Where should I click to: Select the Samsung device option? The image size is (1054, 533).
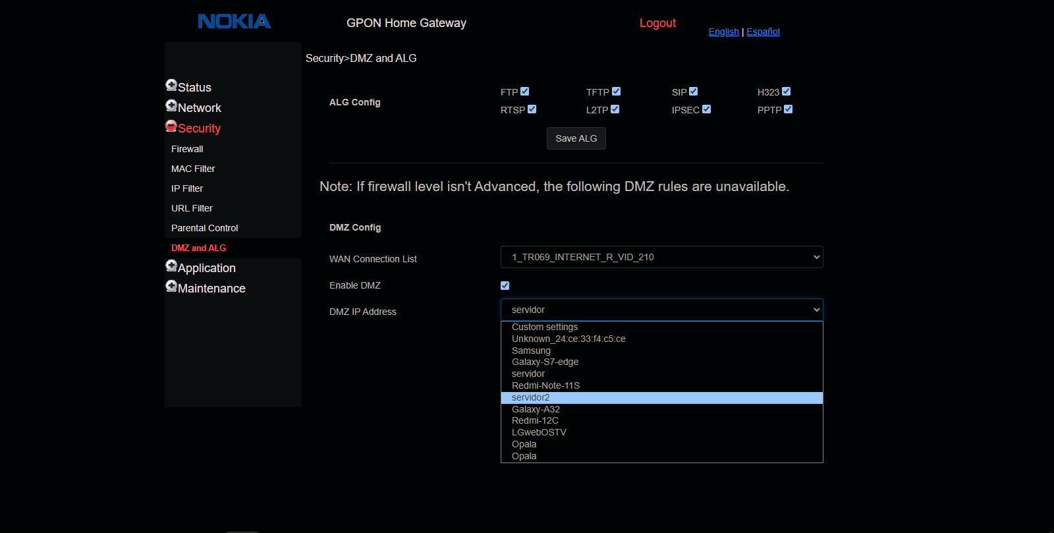pos(662,351)
